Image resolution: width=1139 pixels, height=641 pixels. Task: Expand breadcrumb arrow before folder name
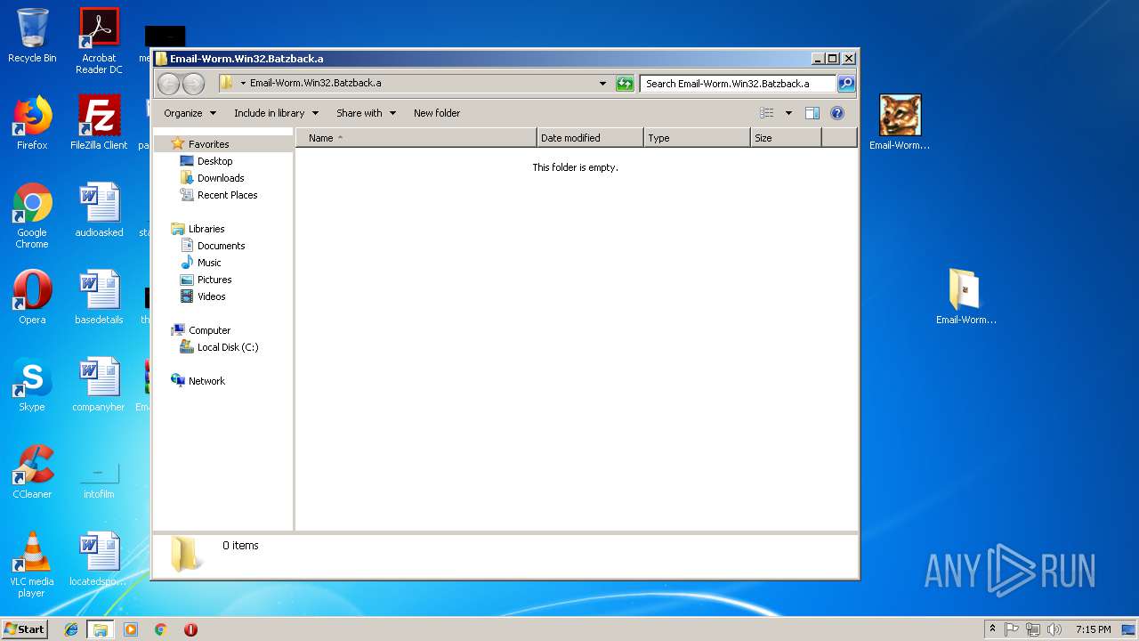243,84
